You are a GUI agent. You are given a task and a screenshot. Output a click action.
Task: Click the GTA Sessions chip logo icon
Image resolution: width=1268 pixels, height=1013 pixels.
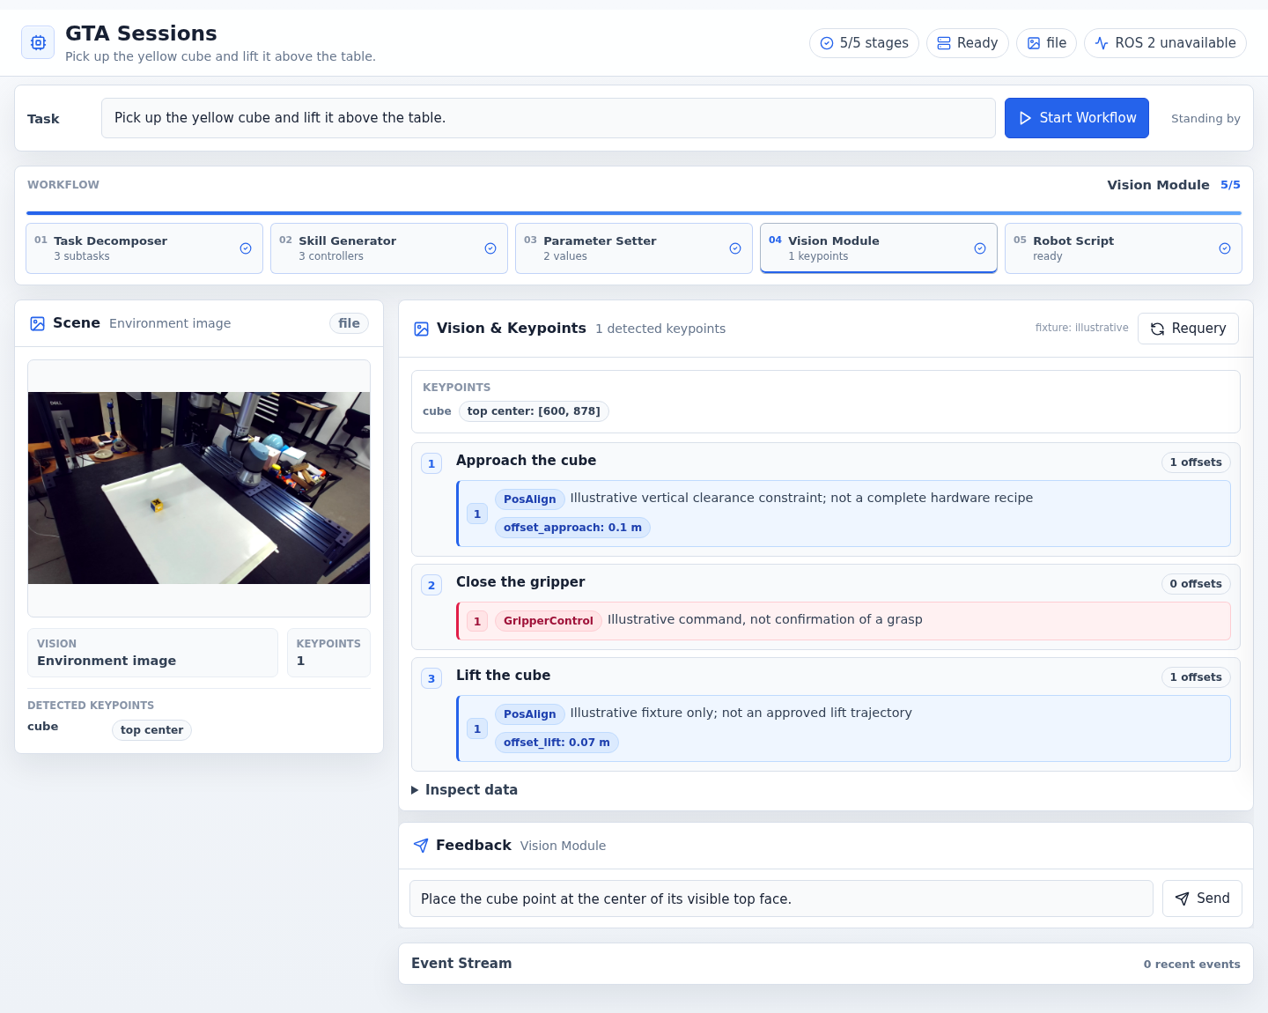pyautogui.click(x=38, y=42)
